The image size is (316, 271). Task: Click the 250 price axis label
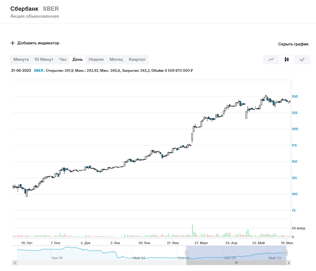(x=295, y=97)
